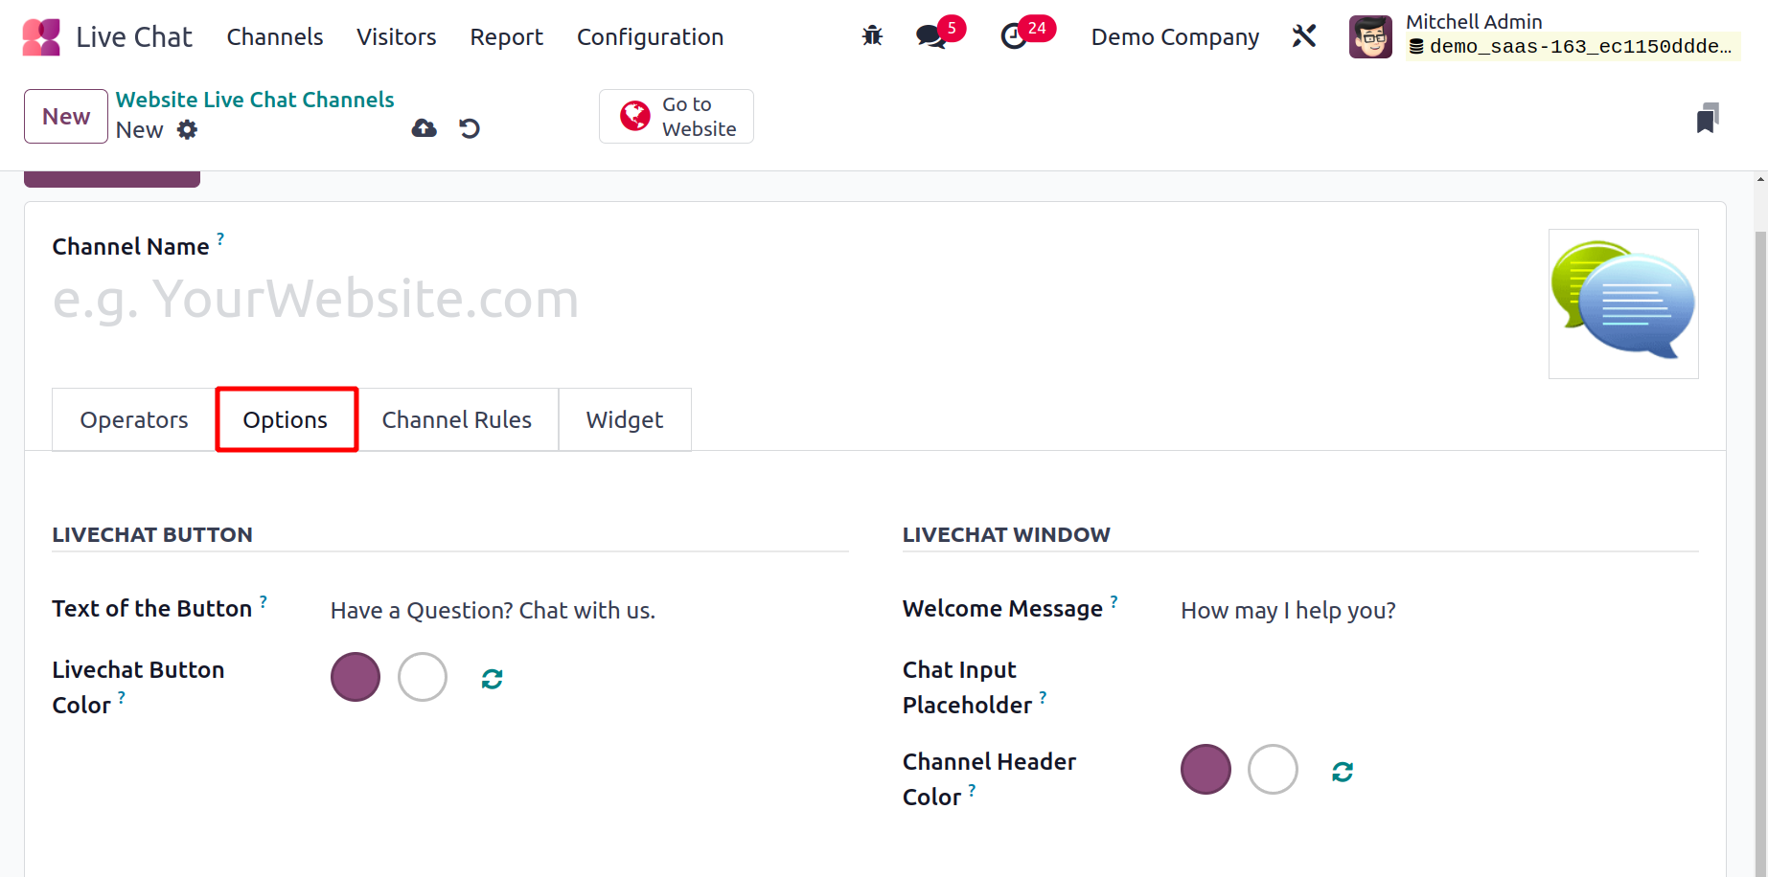Click the bookmark icon at top right

(x=1707, y=118)
